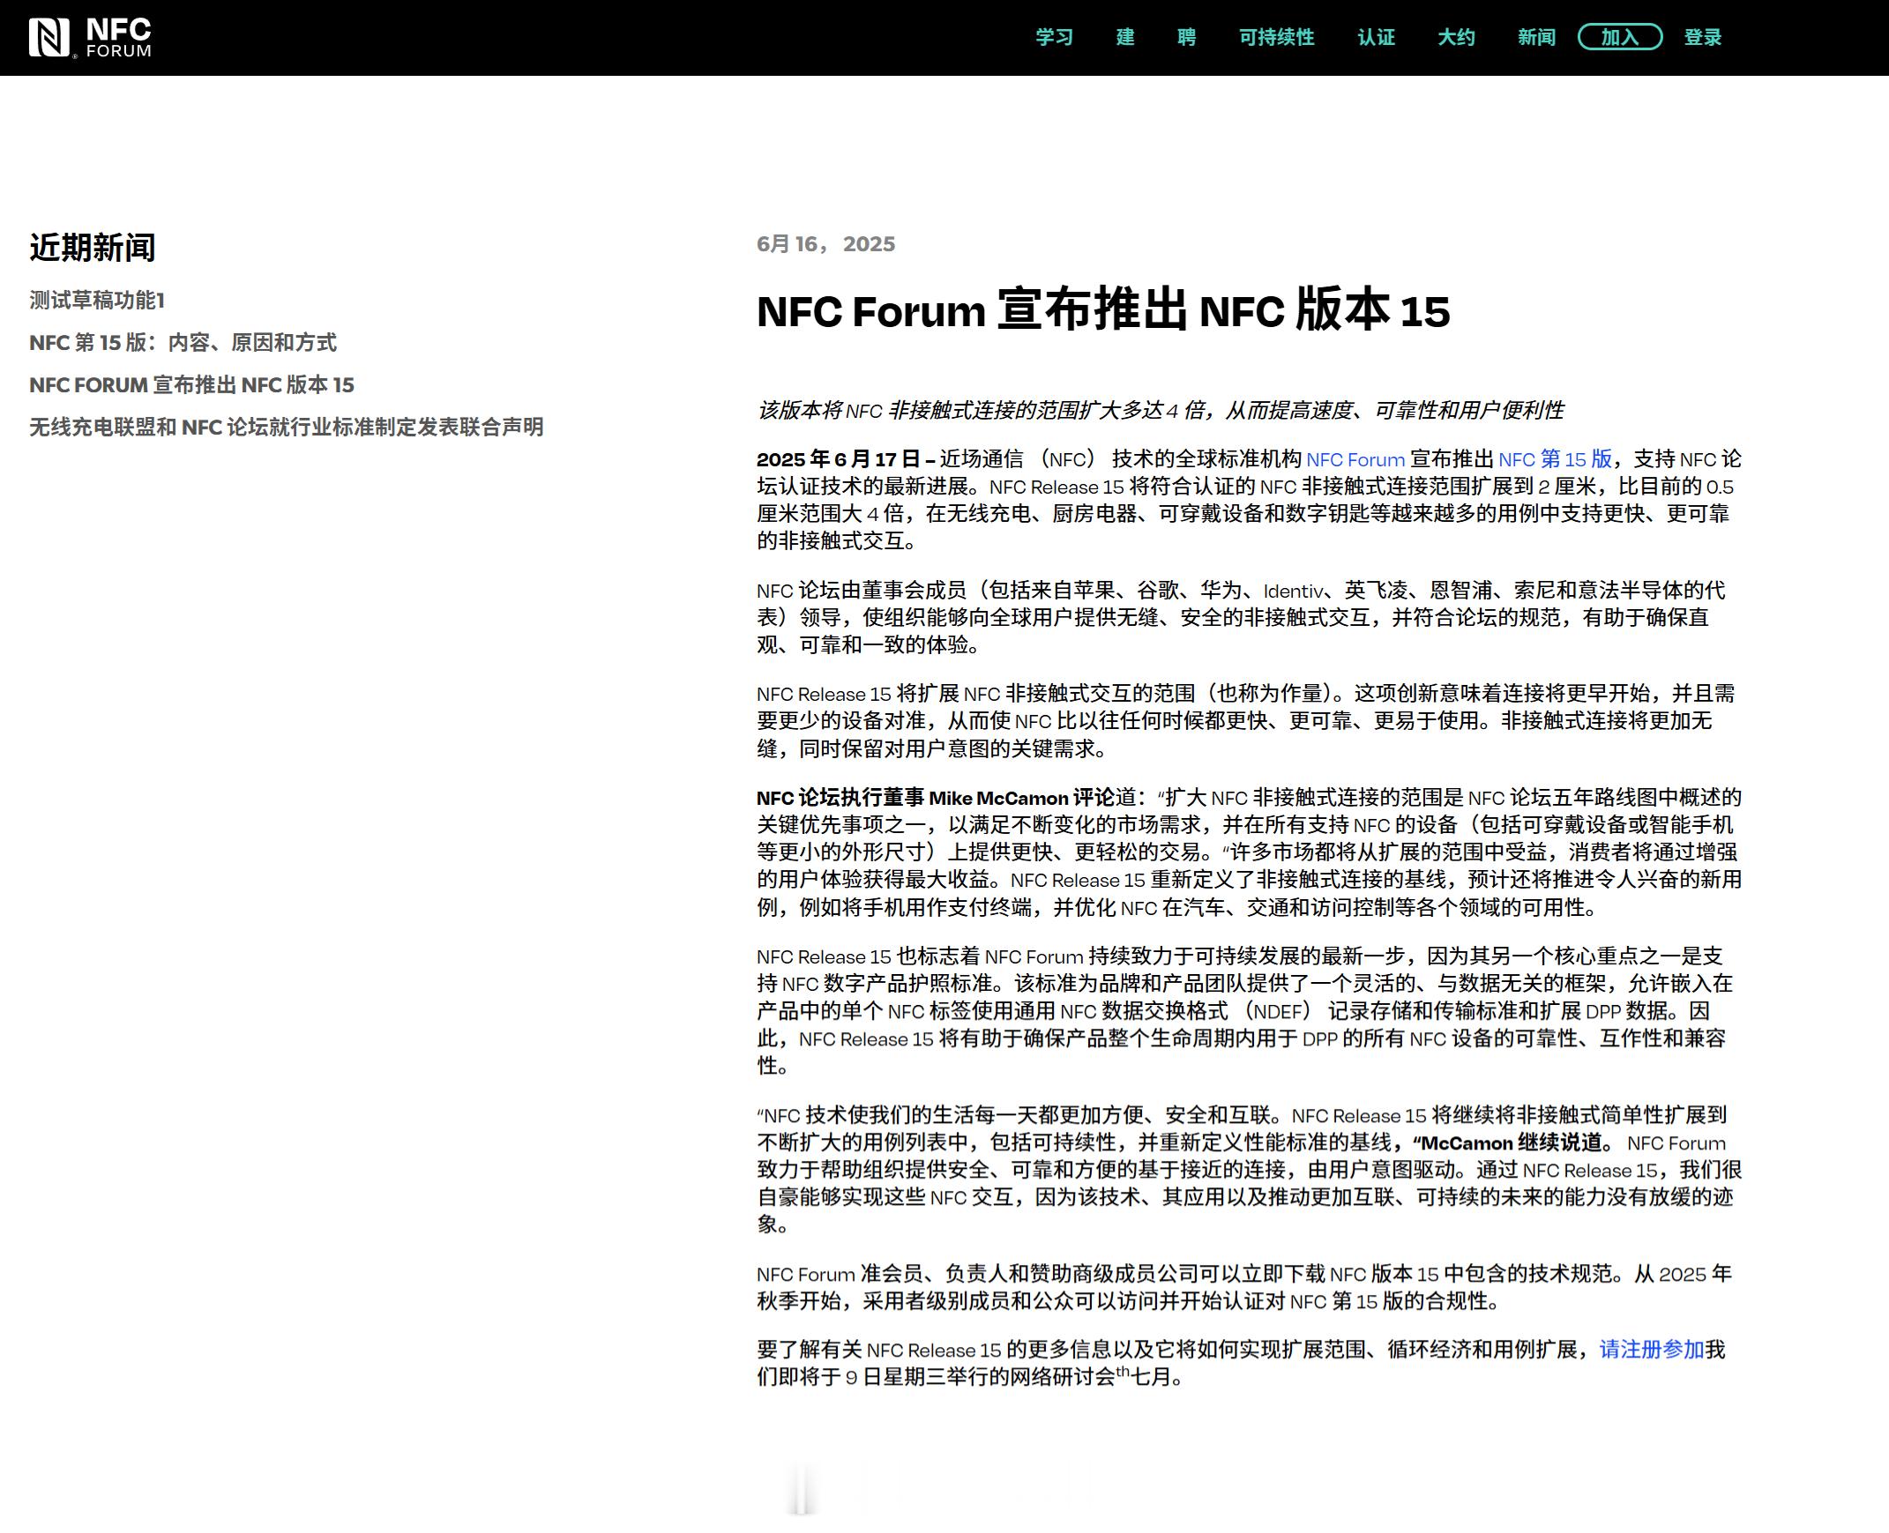This screenshot has height=1533, width=1889.
Task: Open the 聘 menu item
Action: tap(1187, 37)
